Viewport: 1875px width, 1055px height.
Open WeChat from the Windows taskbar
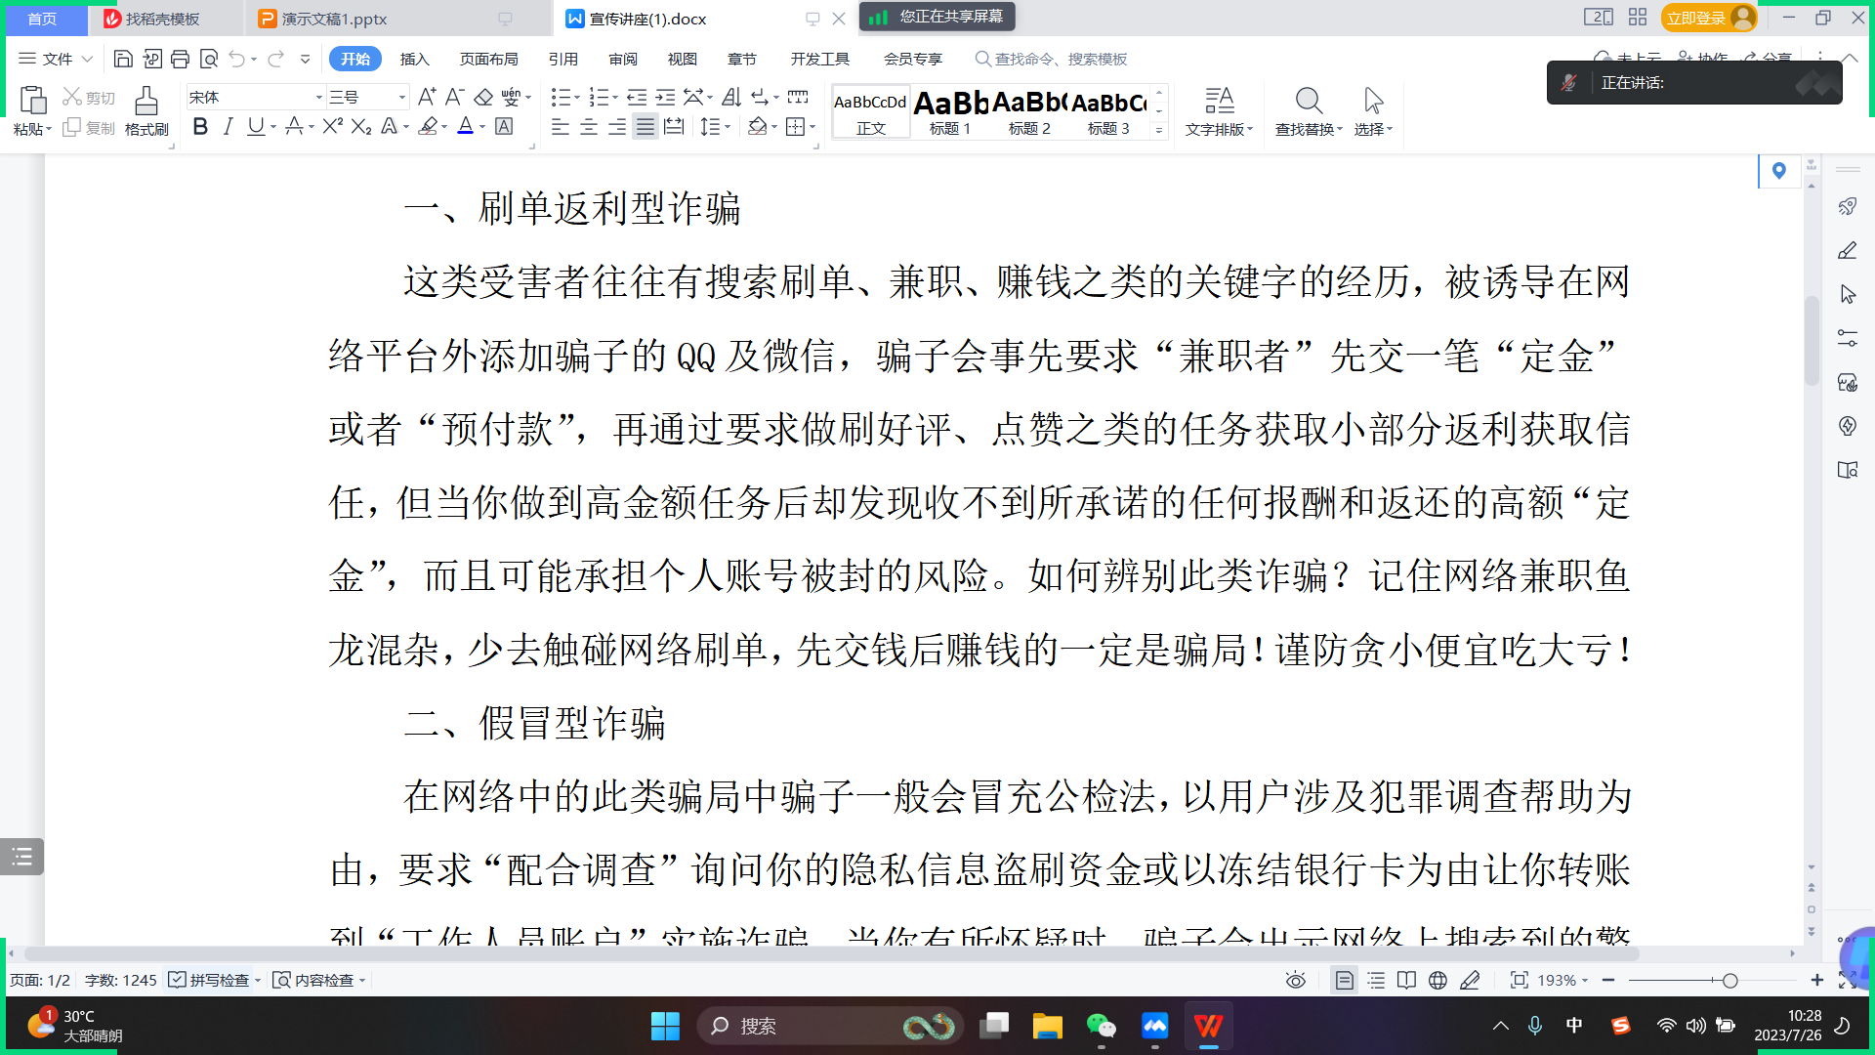[1101, 1026]
